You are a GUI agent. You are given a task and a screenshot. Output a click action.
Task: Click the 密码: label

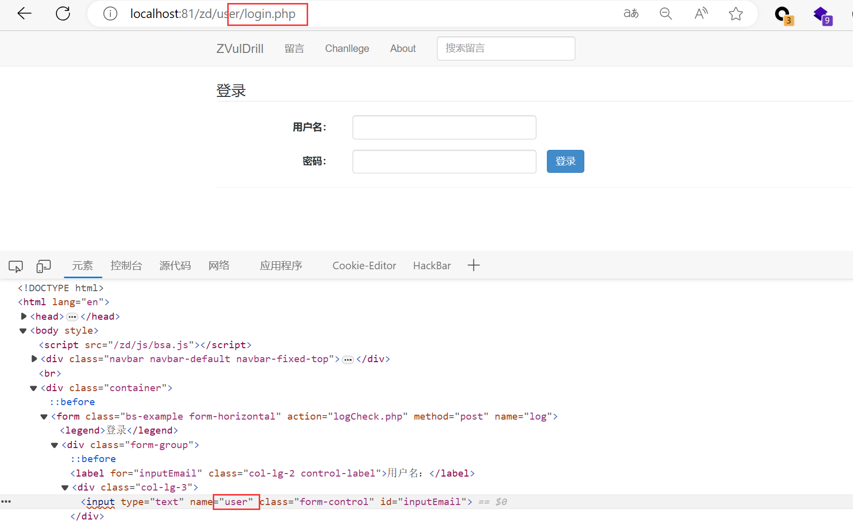pyautogui.click(x=315, y=161)
